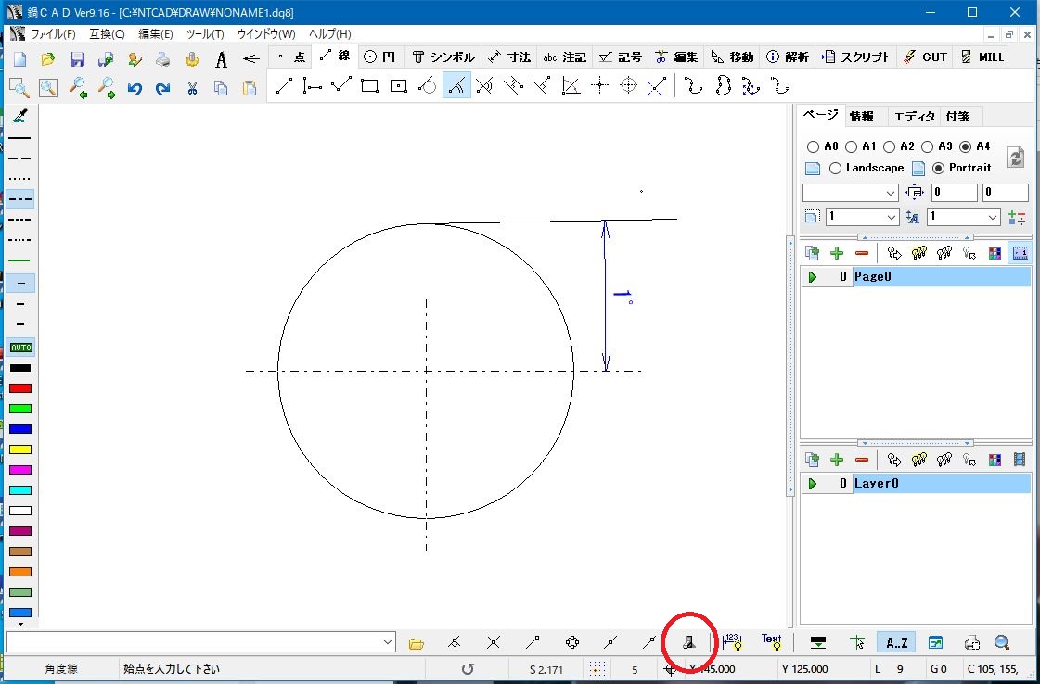Screen dimensions: 1040x684
Task: Select the tangent line to circle tool
Action: 427,85
